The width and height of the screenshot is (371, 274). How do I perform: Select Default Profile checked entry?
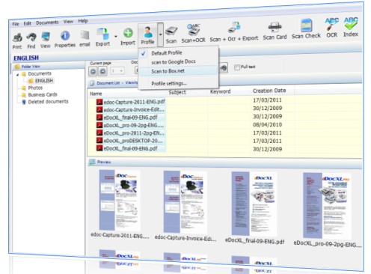coord(167,53)
